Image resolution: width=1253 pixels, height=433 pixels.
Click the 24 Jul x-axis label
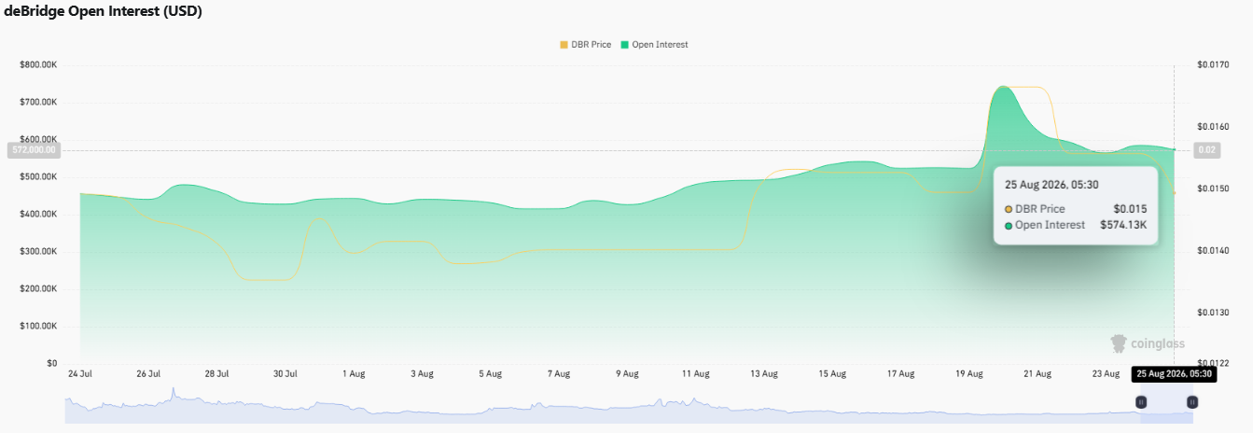coord(79,373)
